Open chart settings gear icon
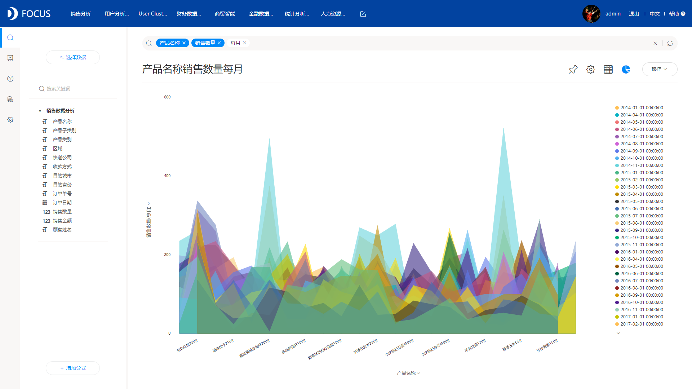 (x=590, y=69)
